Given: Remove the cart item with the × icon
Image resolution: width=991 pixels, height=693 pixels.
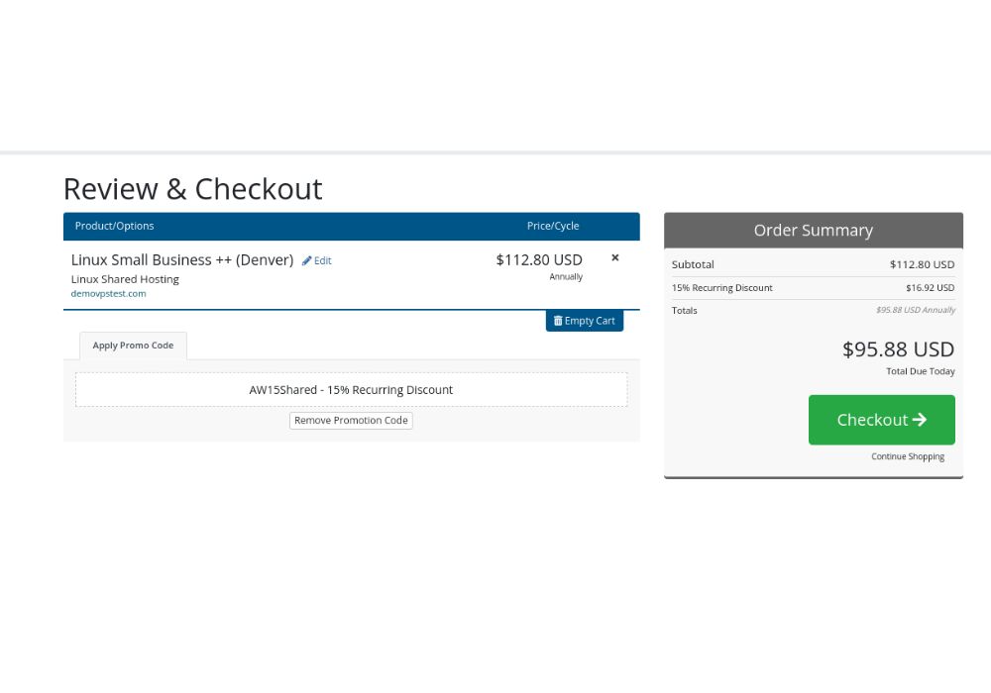Looking at the screenshot, I should tap(614, 257).
